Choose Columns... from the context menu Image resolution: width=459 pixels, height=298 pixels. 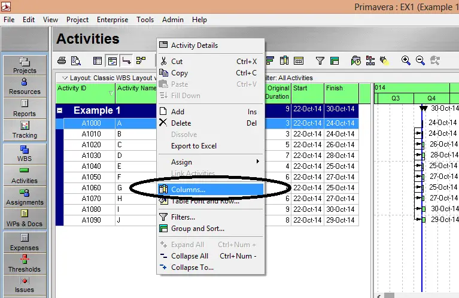point(211,190)
